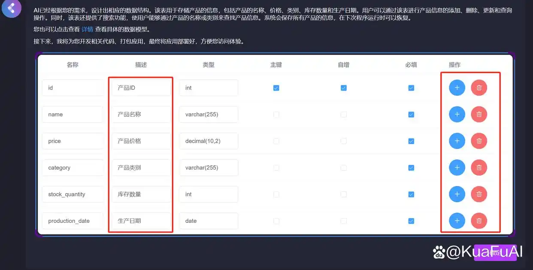Delete the name field using its trash icon
Screen dimensions: 533x270
click(479, 114)
